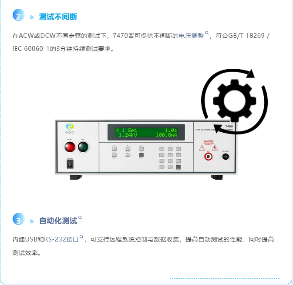
Task: Click the numeric keypad on the tester
Action: 170,158
